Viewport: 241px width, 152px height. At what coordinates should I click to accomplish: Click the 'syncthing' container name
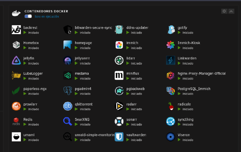185,120
